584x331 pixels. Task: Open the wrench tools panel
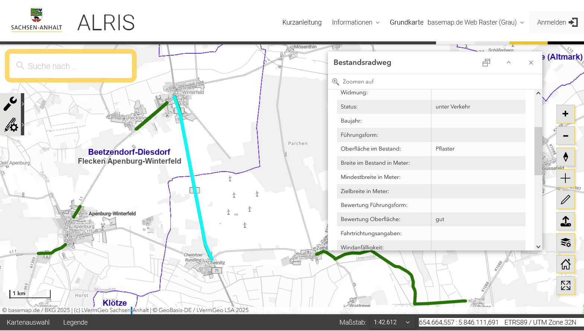point(10,104)
